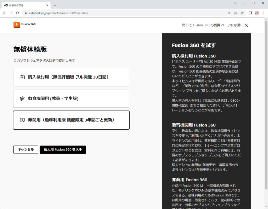Screen dimensions: 268x209
Task: Click the 購入検討用 Fusion 360 sidebar heading
Action: click(194, 56)
